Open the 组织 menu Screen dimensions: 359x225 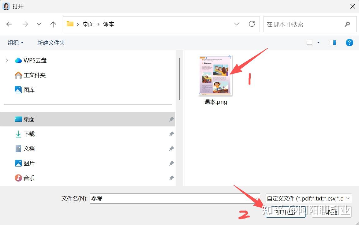click(x=15, y=43)
